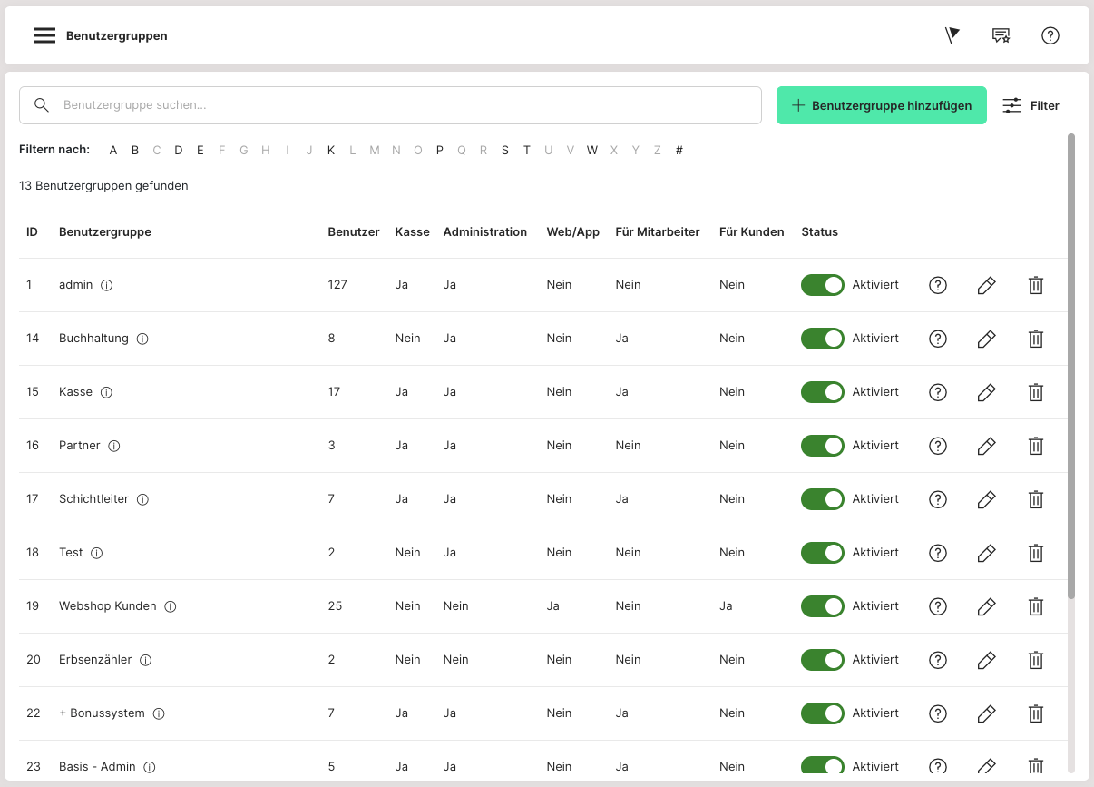1094x787 pixels.
Task: Open the feedback chat icon
Action: (x=1001, y=35)
